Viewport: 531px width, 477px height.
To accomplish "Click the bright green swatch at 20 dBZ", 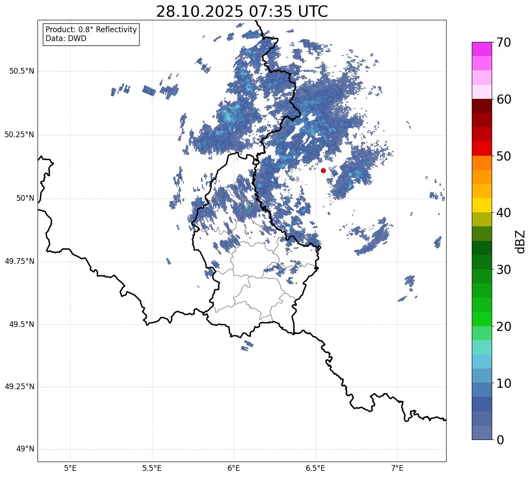I will pyautogui.click(x=482, y=319).
